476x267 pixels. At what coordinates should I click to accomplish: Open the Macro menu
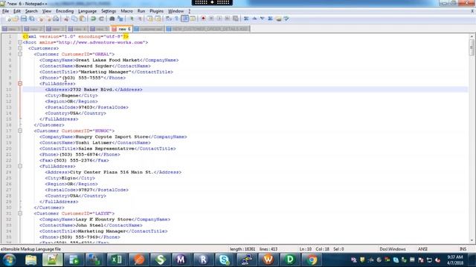(x=127, y=11)
